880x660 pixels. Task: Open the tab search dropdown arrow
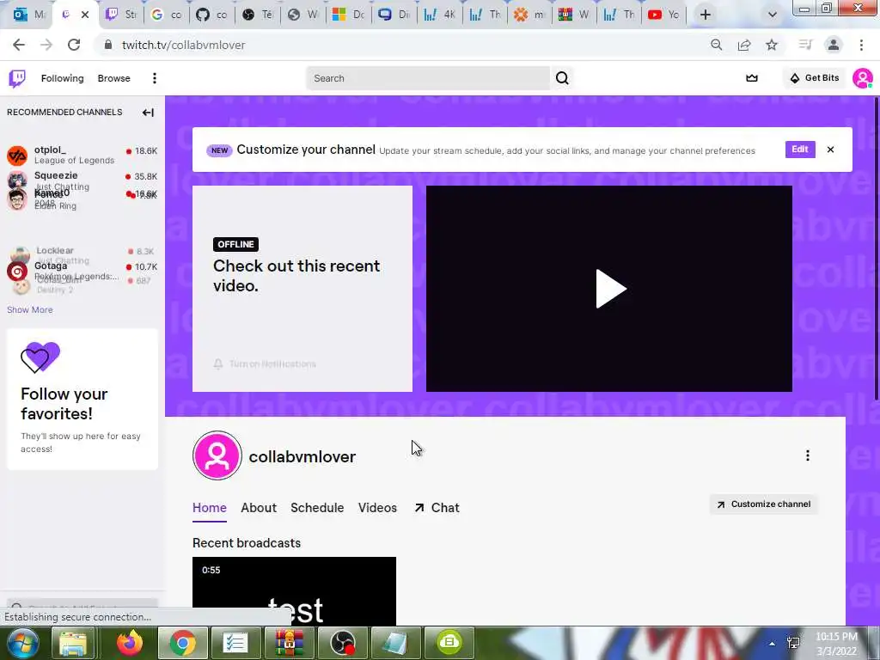pyautogui.click(x=773, y=15)
